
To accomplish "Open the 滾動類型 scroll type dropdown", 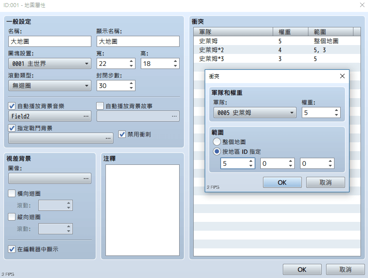I will tap(49, 86).
